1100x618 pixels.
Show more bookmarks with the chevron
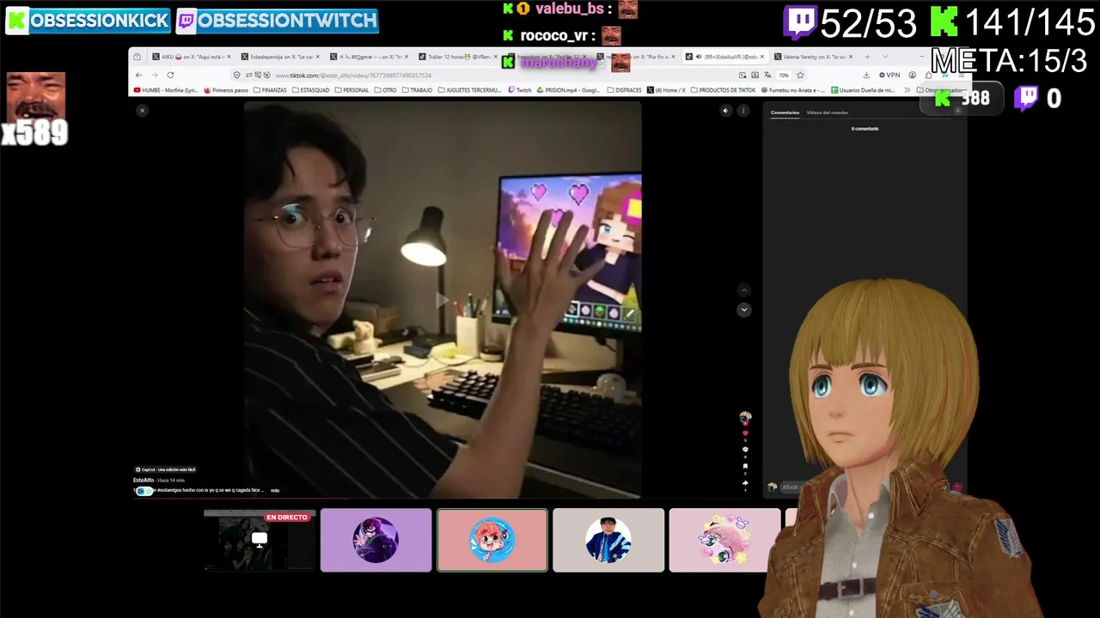[x=907, y=90]
